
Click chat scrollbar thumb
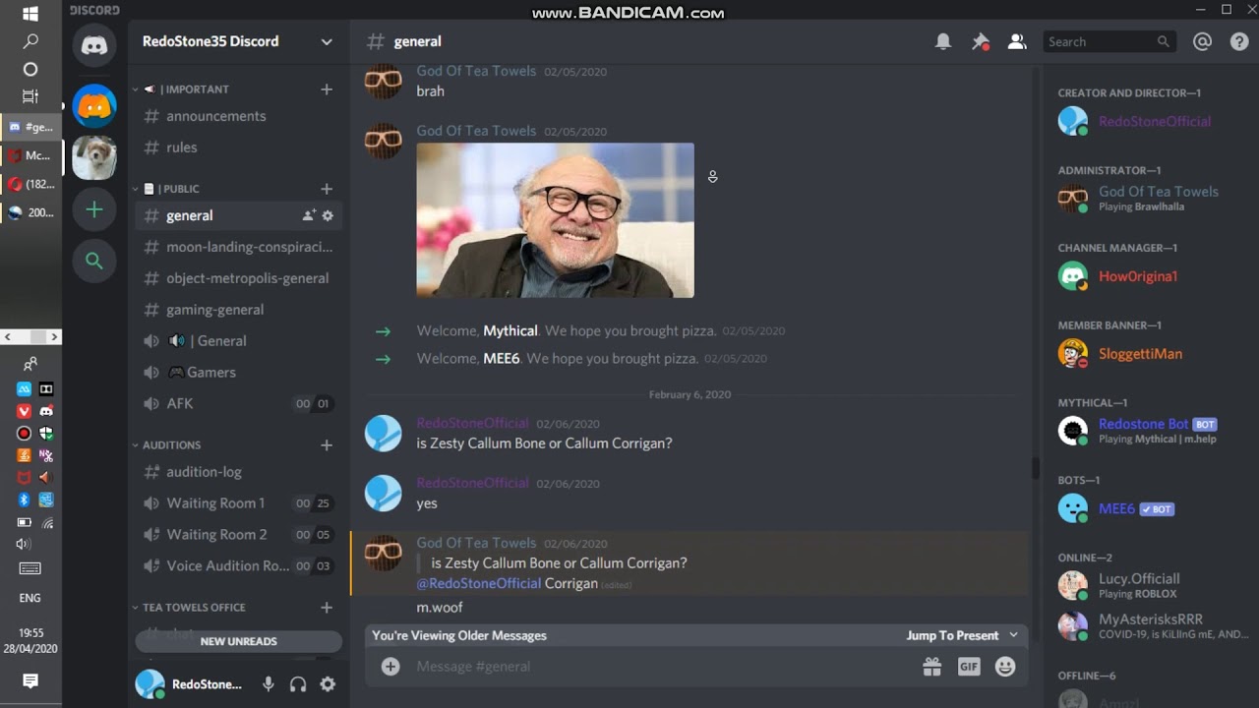click(1035, 468)
